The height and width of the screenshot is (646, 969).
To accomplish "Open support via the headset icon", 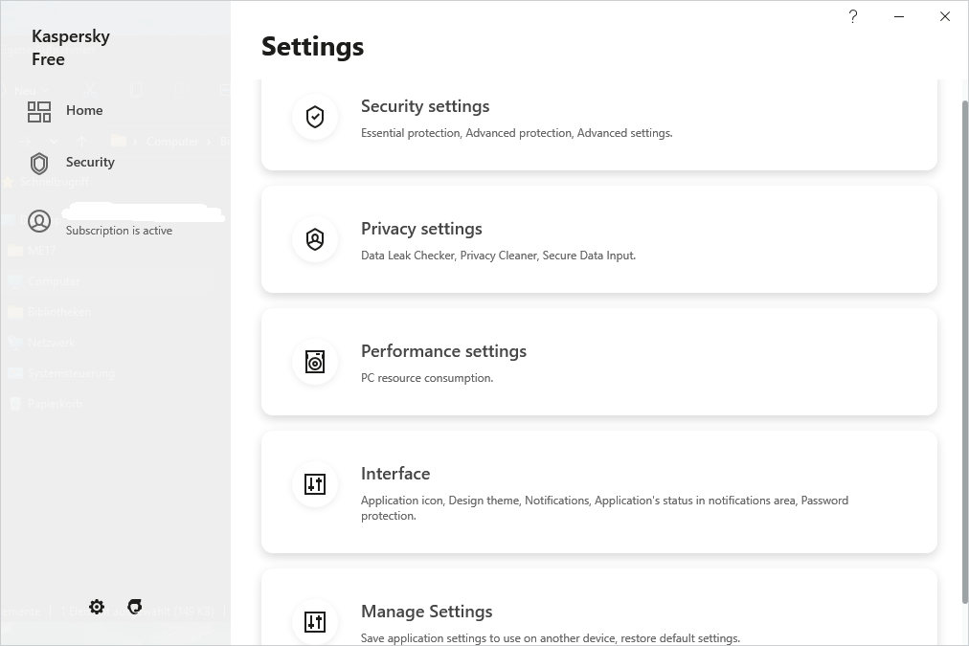I will [x=135, y=607].
